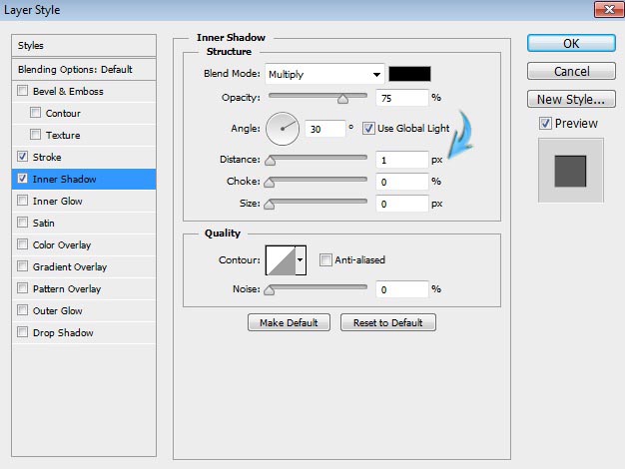Image resolution: width=625 pixels, height=469 pixels.
Task: Toggle Use Global Light checkbox
Action: coord(368,129)
